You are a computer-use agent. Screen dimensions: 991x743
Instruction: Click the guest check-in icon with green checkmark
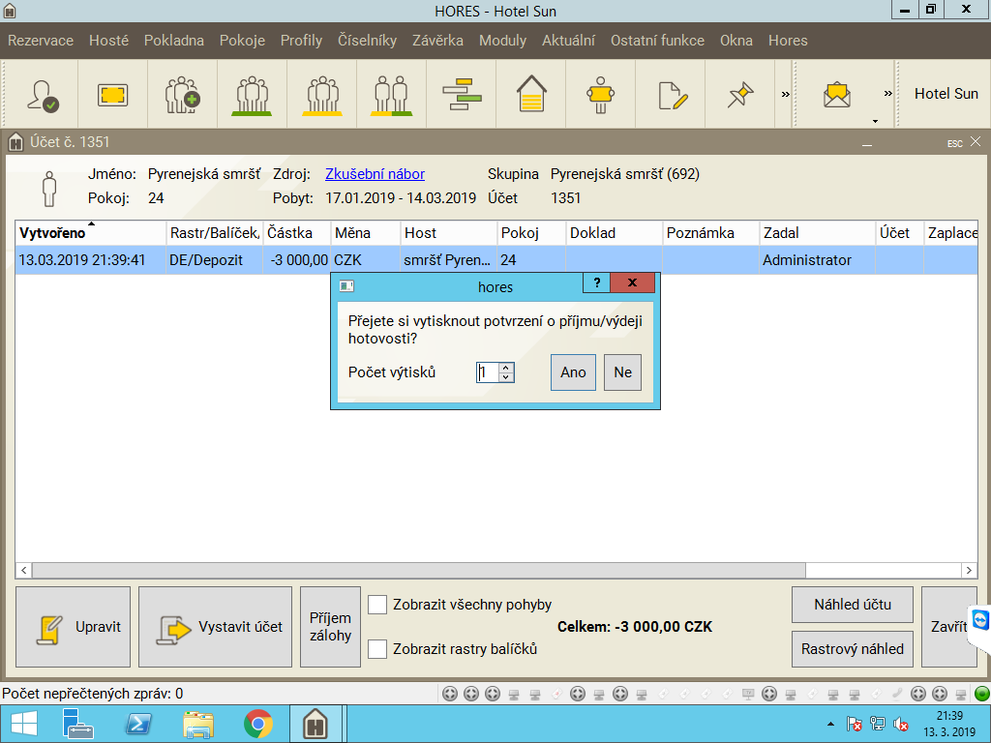tap(44, 94)
